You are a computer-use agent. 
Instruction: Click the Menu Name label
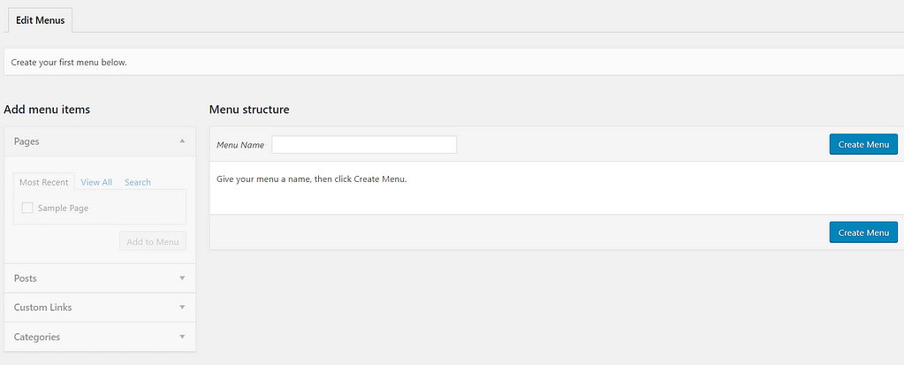(240, 144)
